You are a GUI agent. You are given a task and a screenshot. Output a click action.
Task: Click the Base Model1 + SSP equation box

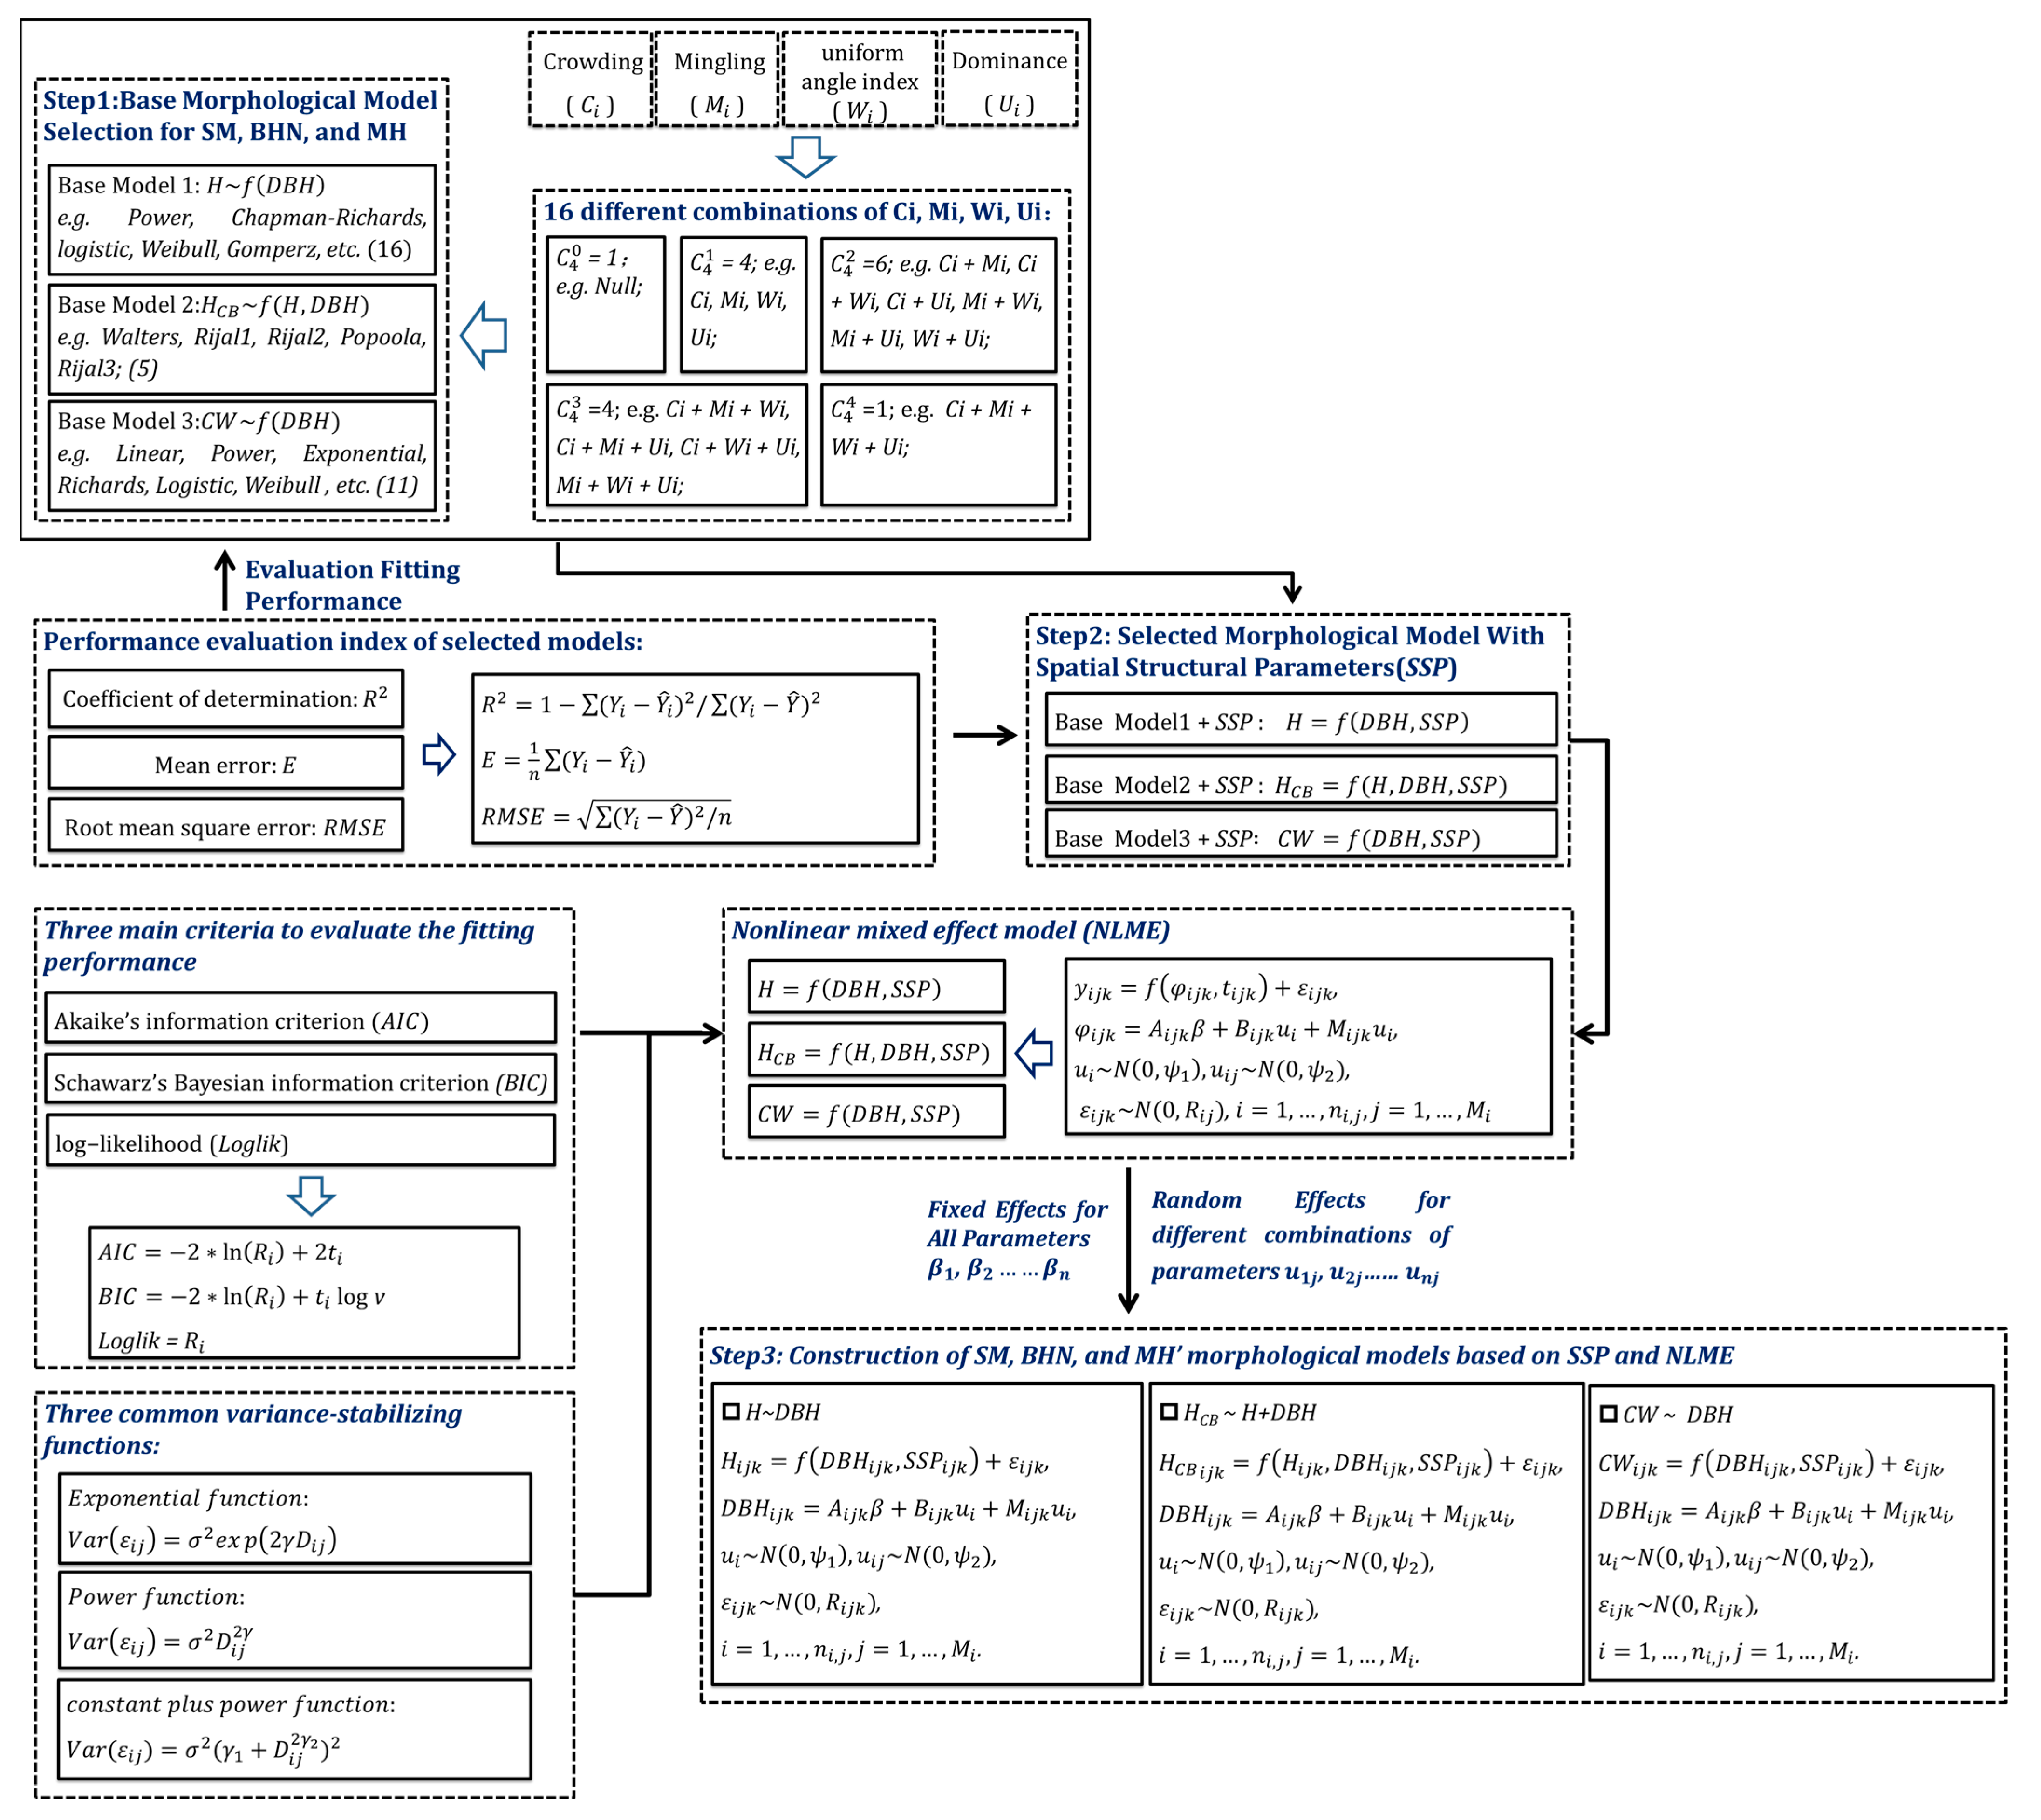1300,721
